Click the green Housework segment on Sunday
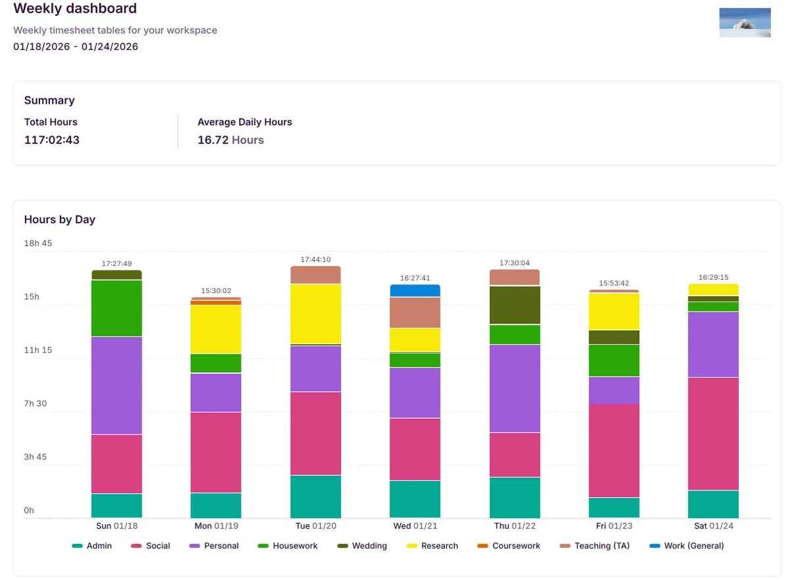Image resolution: width=790 pixels, height=580 pixels. 117,309
